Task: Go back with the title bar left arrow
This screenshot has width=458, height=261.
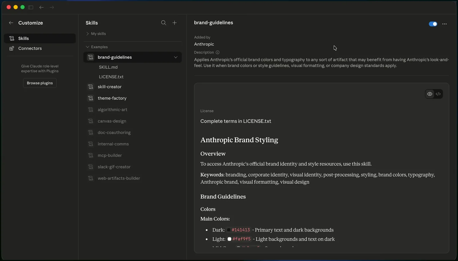Action: coord(42,7)
